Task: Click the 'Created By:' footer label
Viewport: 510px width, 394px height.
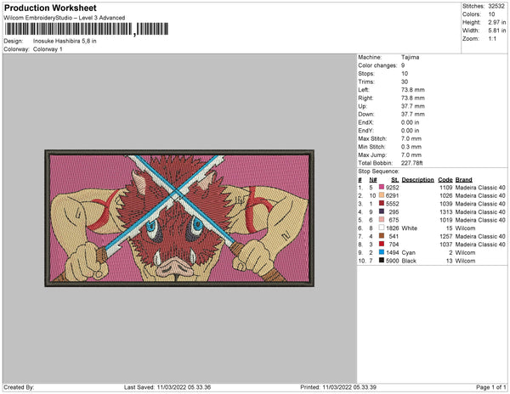Action: [x=19, y=387]
